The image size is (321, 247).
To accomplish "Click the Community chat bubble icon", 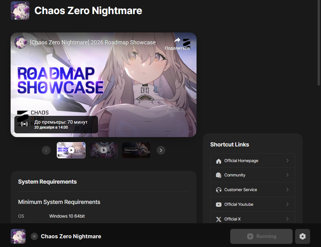I will (x=218, y=175).
